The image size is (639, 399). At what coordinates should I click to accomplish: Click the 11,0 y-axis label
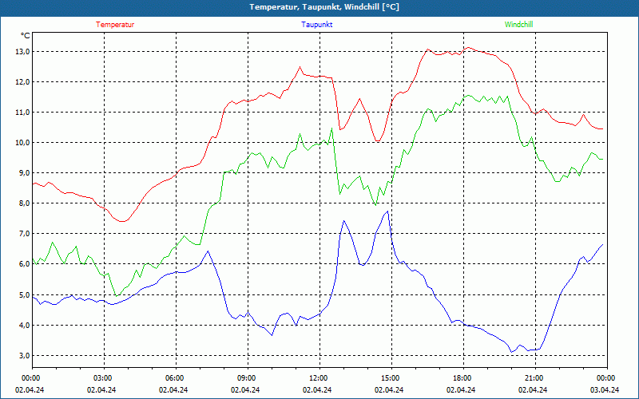(22, 113)
